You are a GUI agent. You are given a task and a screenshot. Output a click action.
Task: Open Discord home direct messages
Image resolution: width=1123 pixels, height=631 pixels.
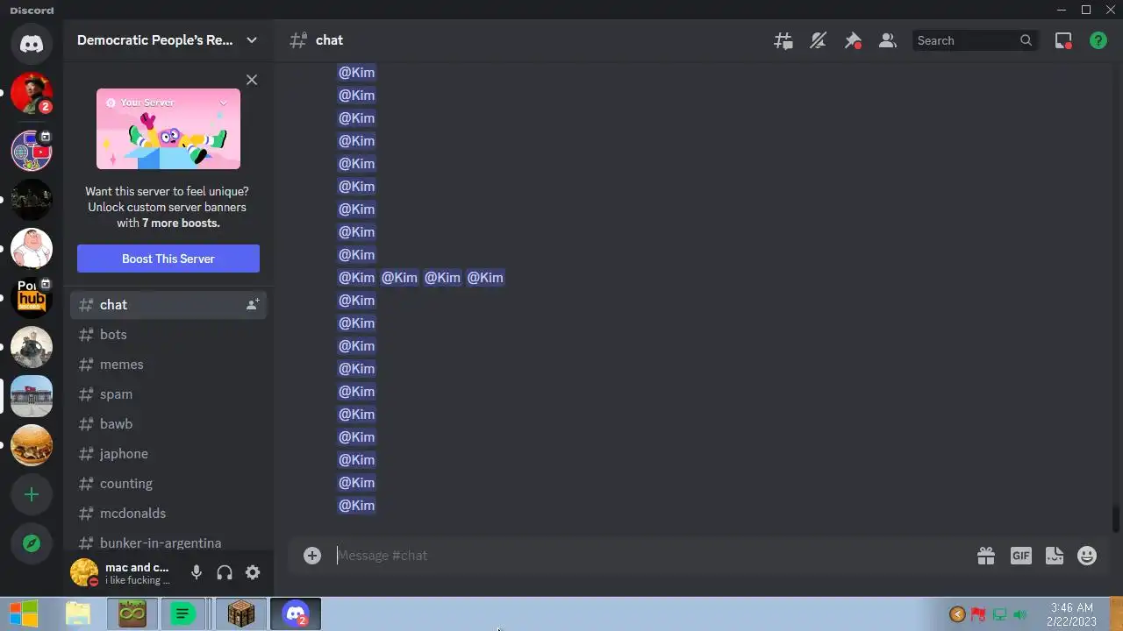[x=32, y=43]
